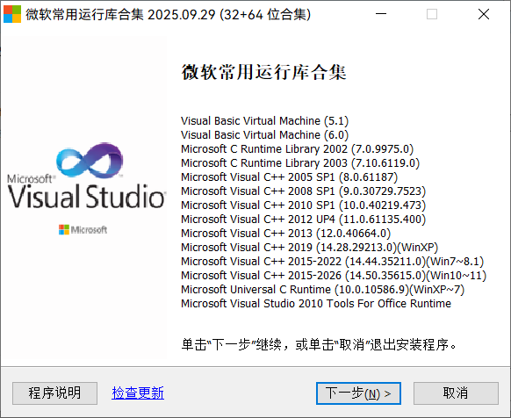The width and height of the screenshot is (511, 418).
Task: Click the Visual Studio infinity logo
Action: point(90,161)
